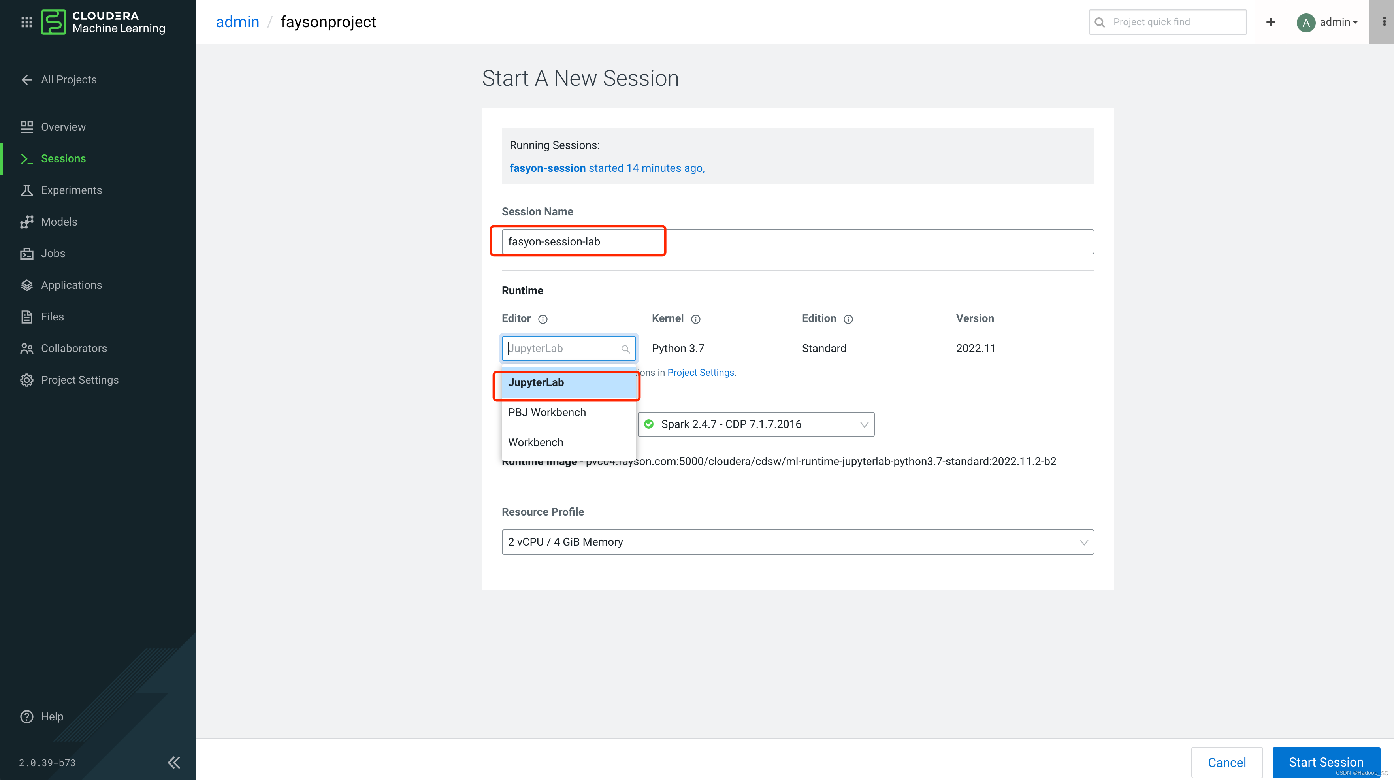Open the fasyon-session running session link

click(x=547, y=168)
